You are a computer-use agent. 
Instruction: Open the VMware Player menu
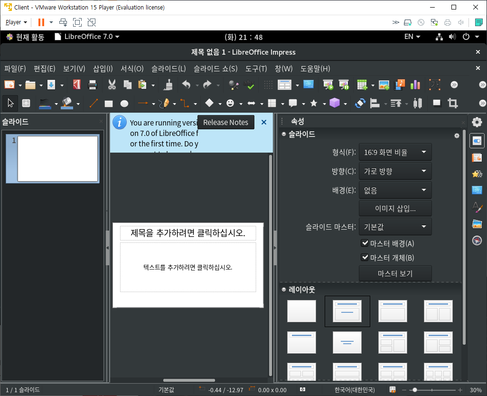pos(16,22)
